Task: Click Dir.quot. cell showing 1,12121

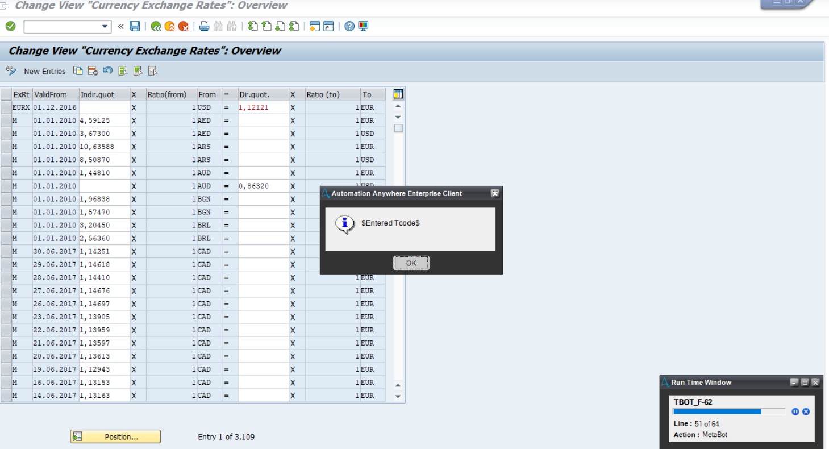Action: click(263, 107)
